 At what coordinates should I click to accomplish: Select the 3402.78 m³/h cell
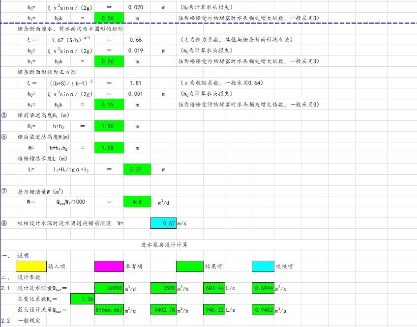163,310
